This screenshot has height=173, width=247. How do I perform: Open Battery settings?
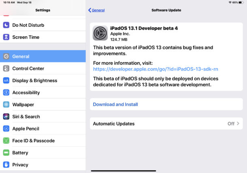point(43,153)
